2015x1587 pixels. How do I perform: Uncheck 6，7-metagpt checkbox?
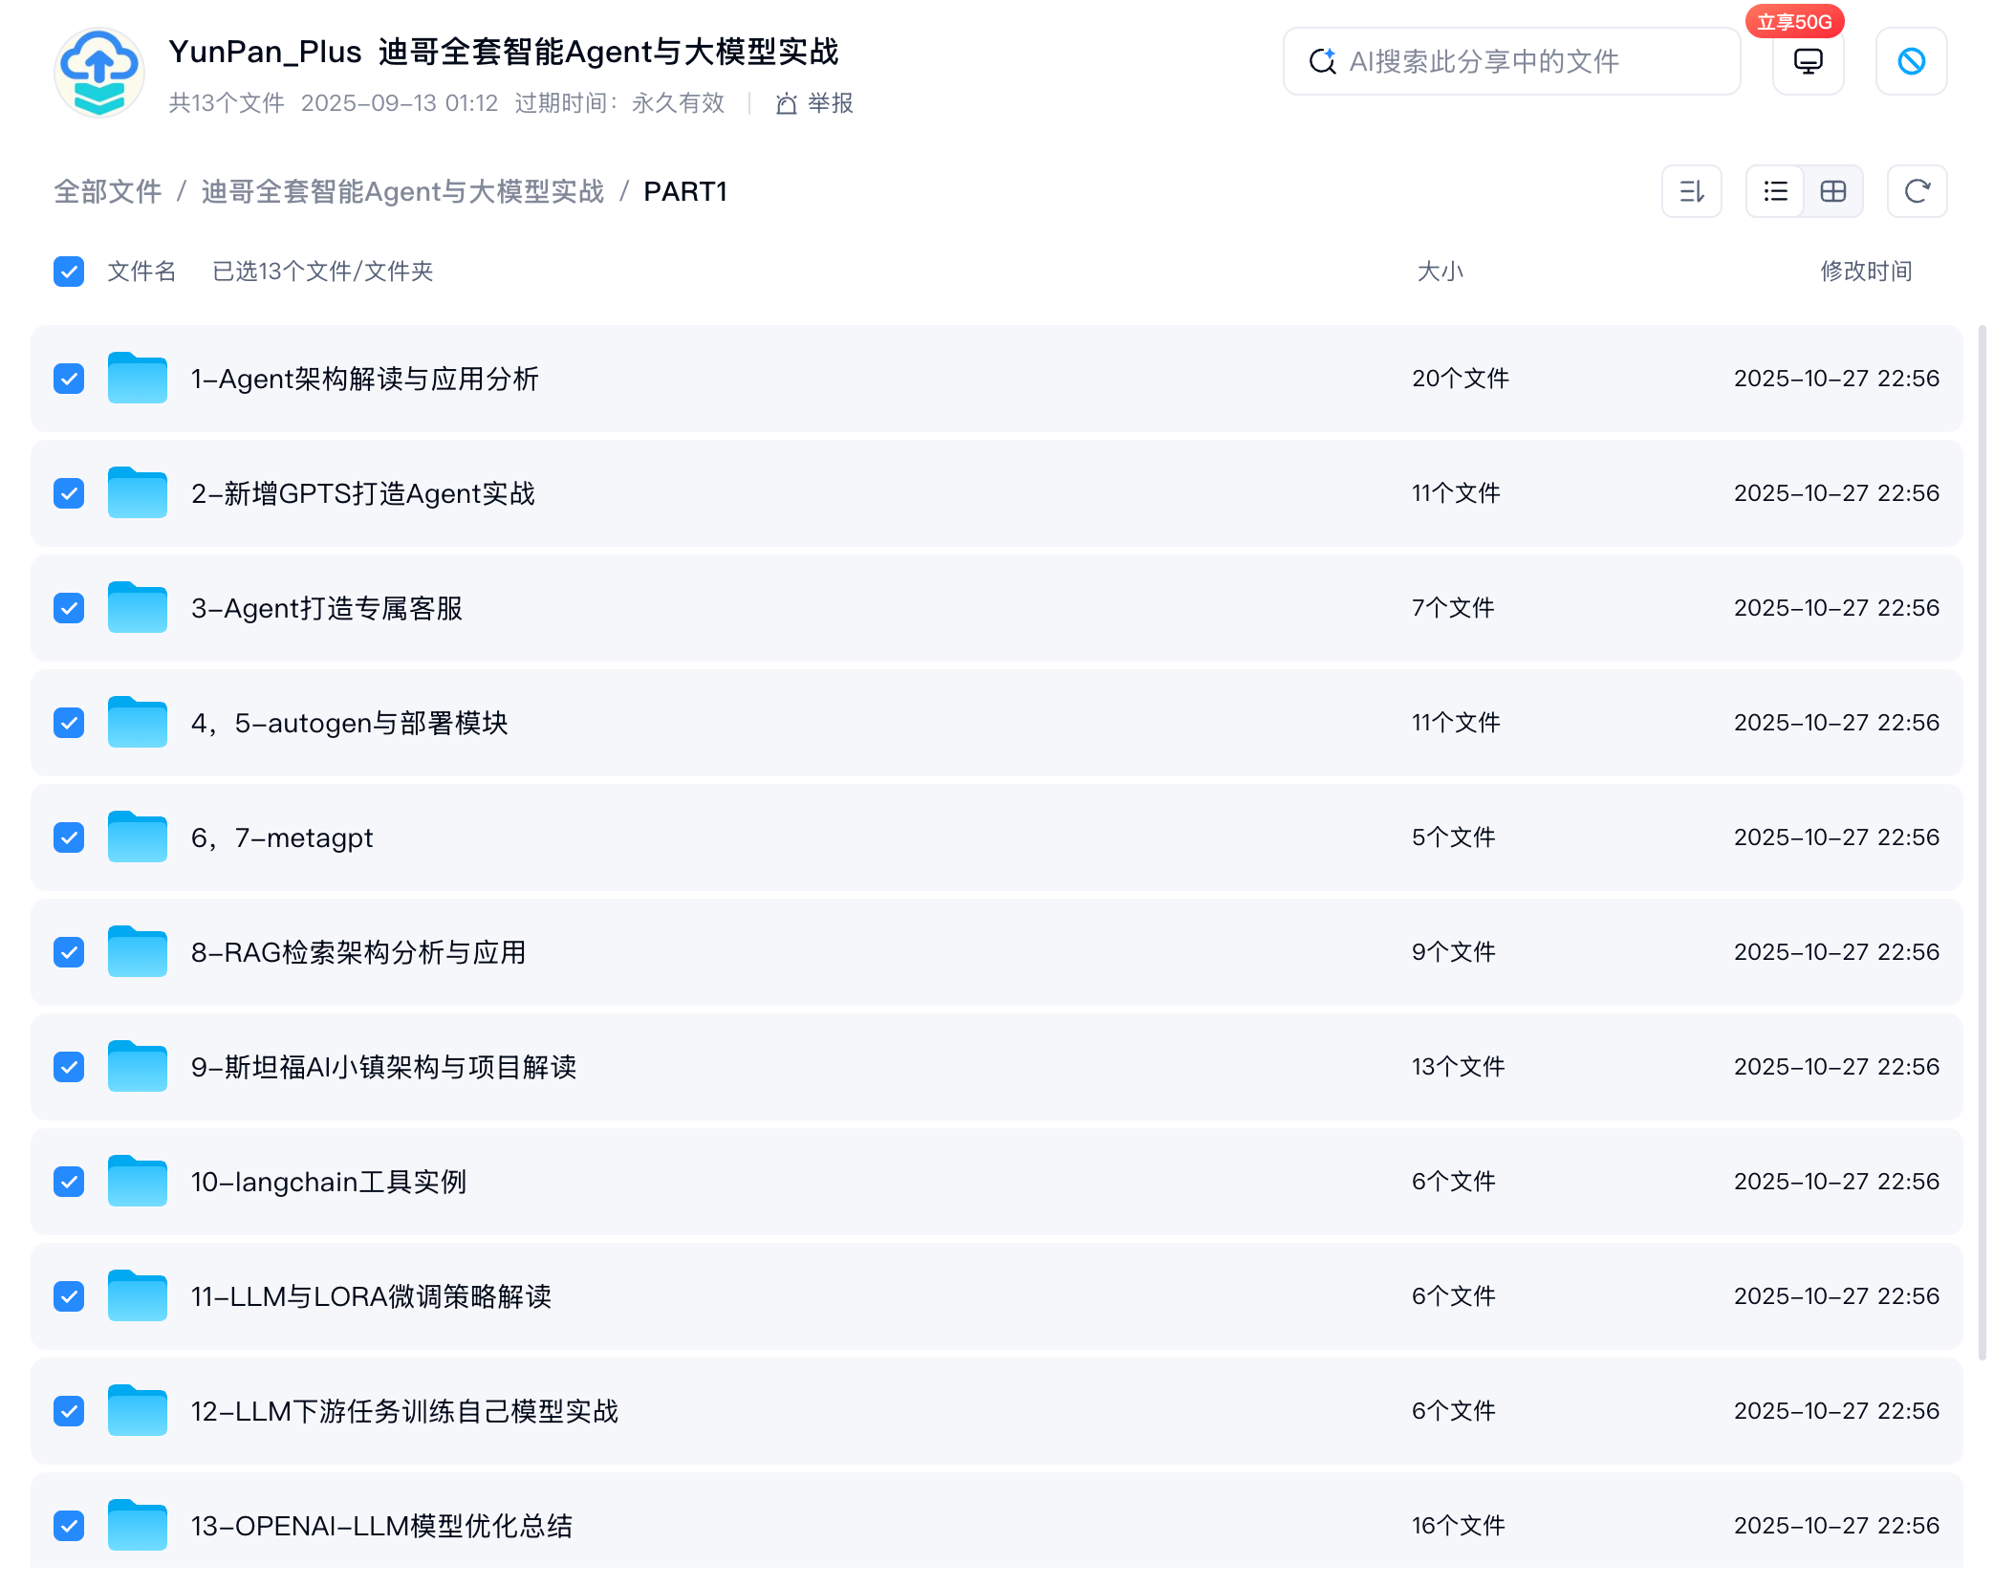tap(69, 837)
